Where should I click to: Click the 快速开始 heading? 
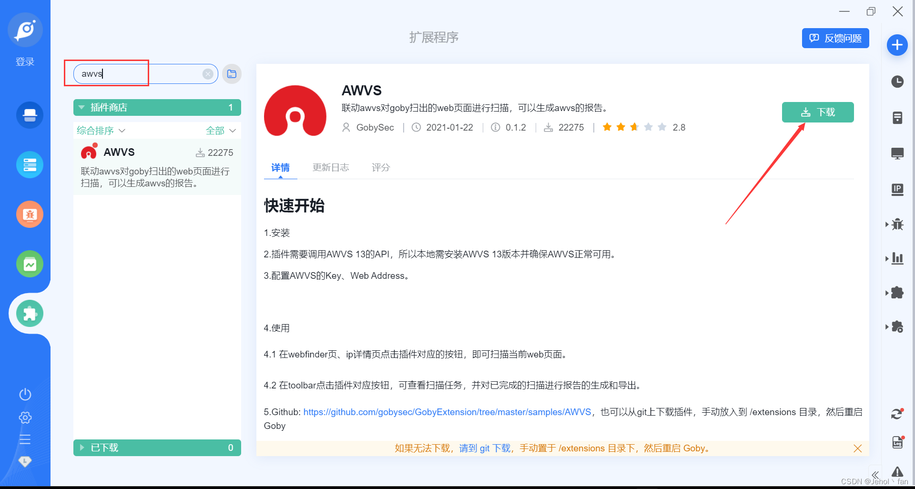pyautogui.click(x=295, y=205)
